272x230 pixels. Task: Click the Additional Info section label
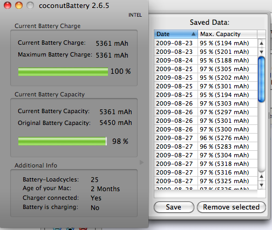click(x=36, y=165)
